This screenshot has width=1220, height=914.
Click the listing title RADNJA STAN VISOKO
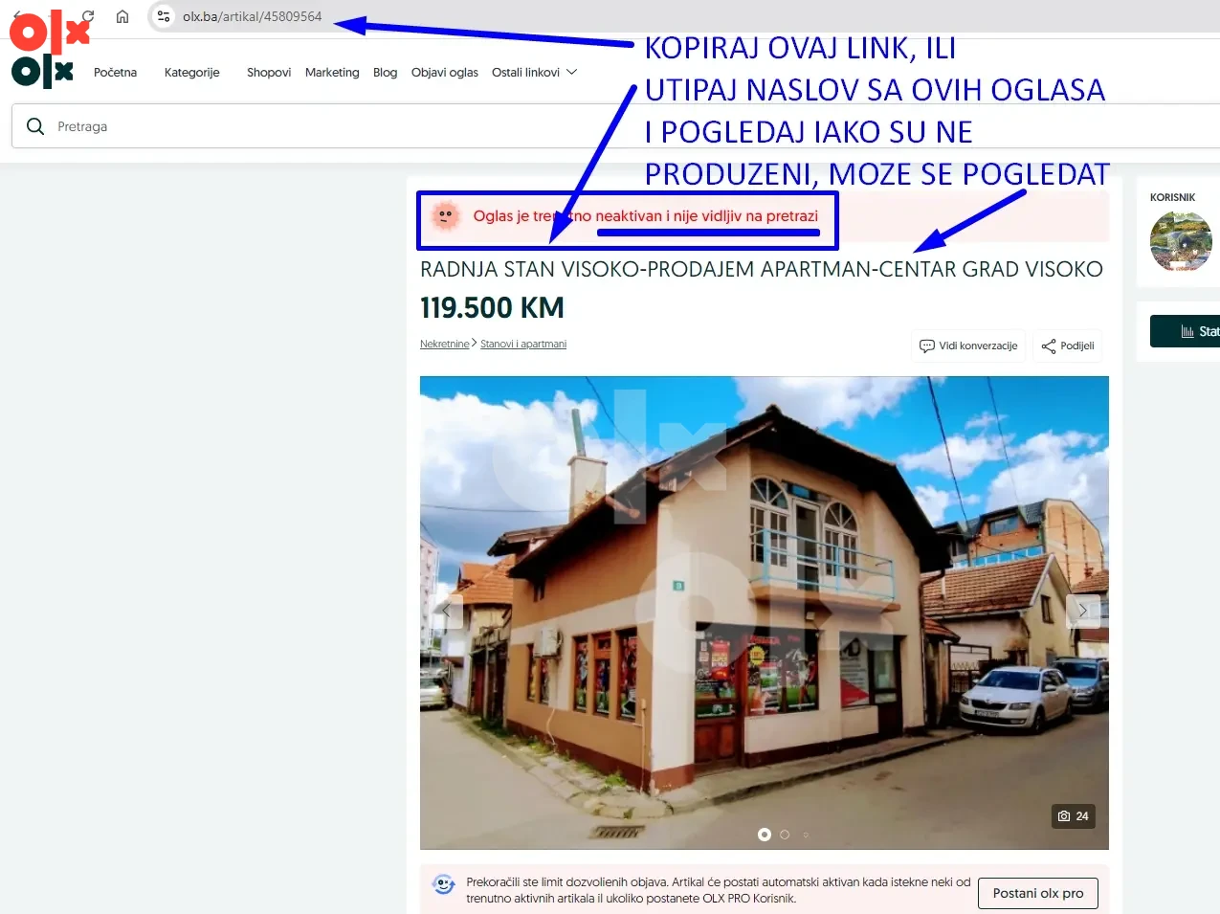click(762, 270)
